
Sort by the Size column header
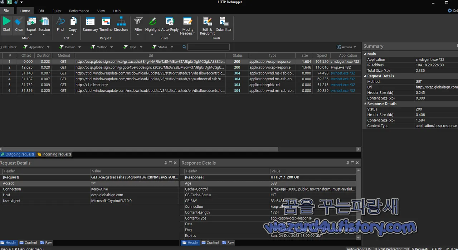304,56
